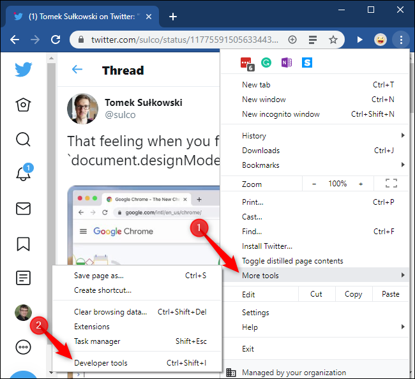Select Toggle distilled page contents
The image size is (415, 379).
[x=315, y=261]
